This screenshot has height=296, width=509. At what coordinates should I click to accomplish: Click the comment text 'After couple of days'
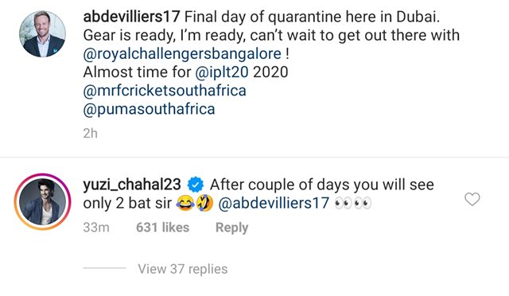coord(278,185)
